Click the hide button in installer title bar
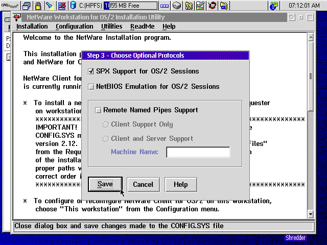 tap(292, 17)
